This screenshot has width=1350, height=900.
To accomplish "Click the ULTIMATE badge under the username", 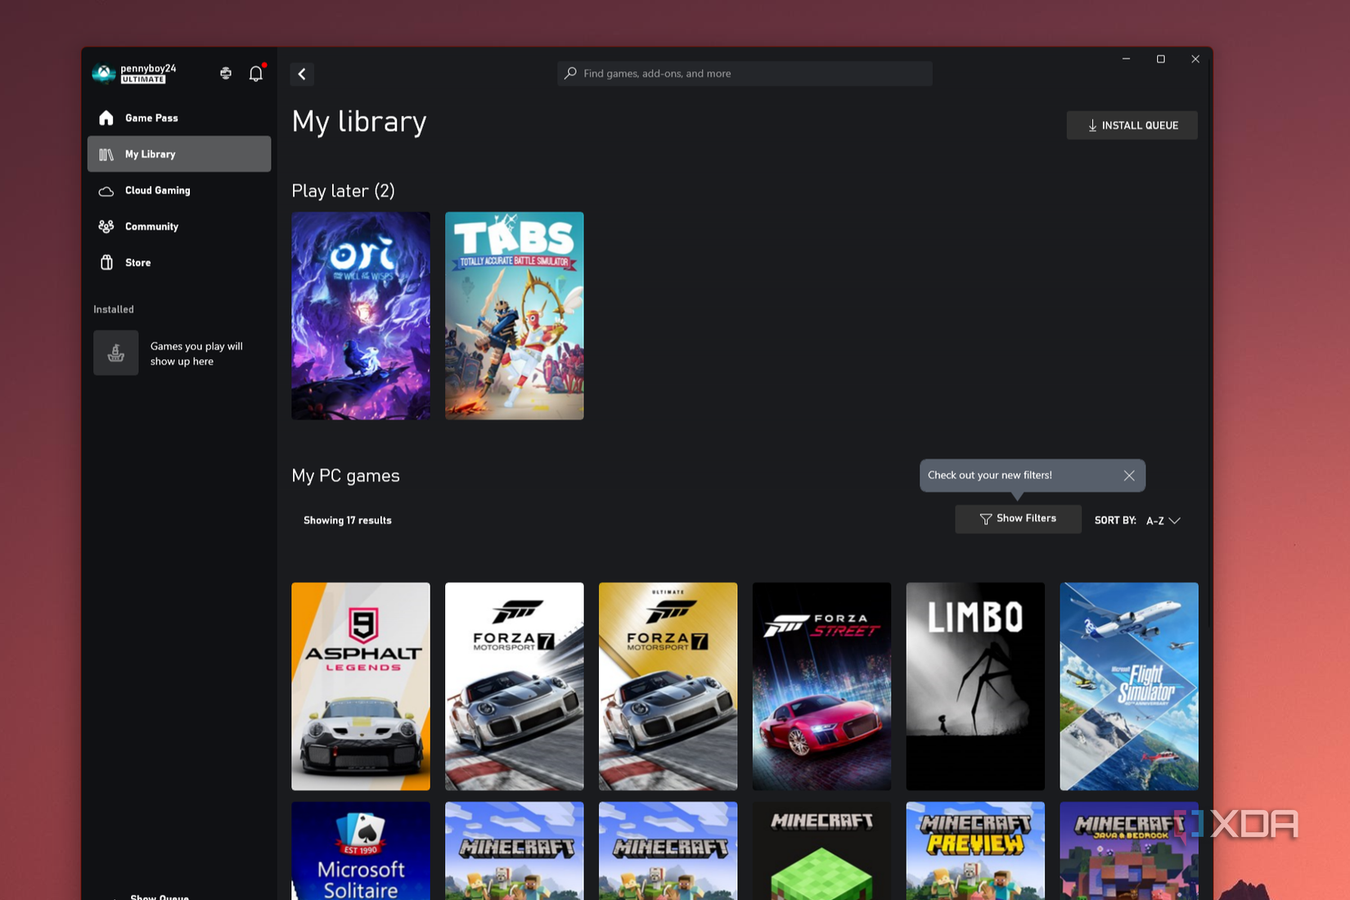I will pos(143,79).
